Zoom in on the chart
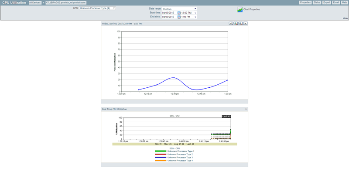349x169 pixels. point(236,24)
